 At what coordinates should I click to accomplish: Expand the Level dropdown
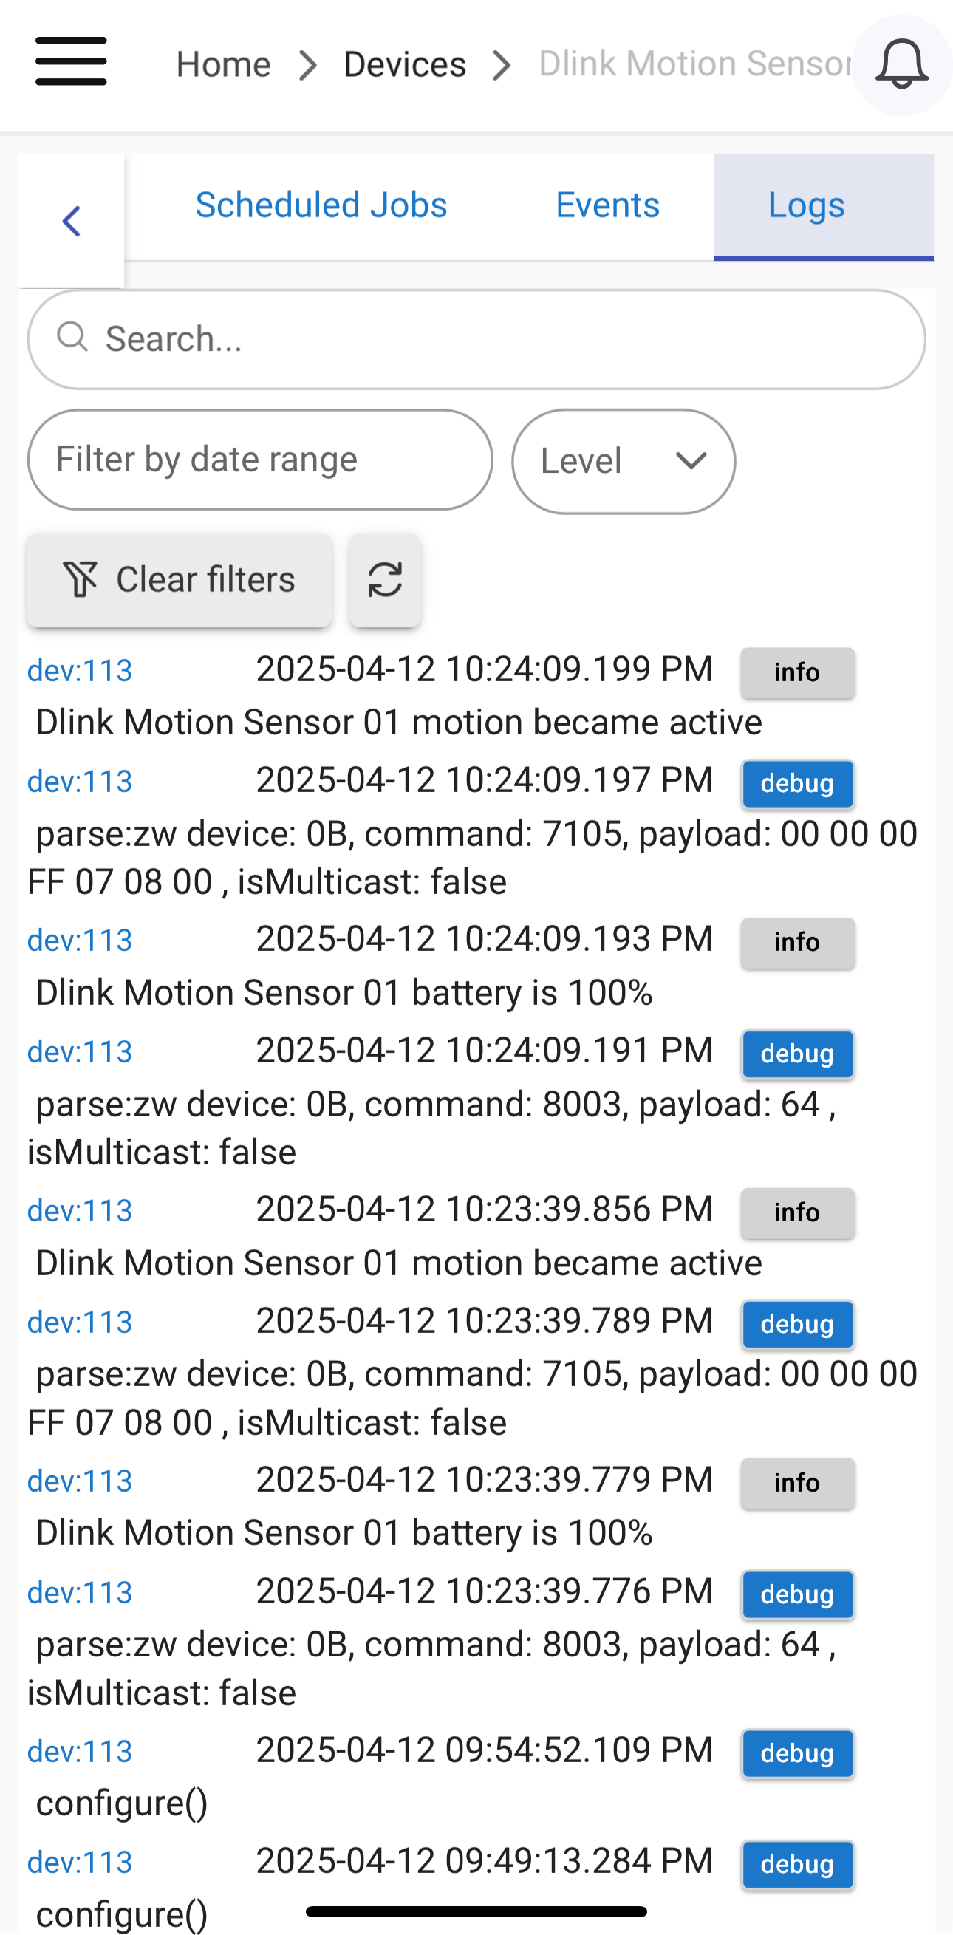pos(624,460)
